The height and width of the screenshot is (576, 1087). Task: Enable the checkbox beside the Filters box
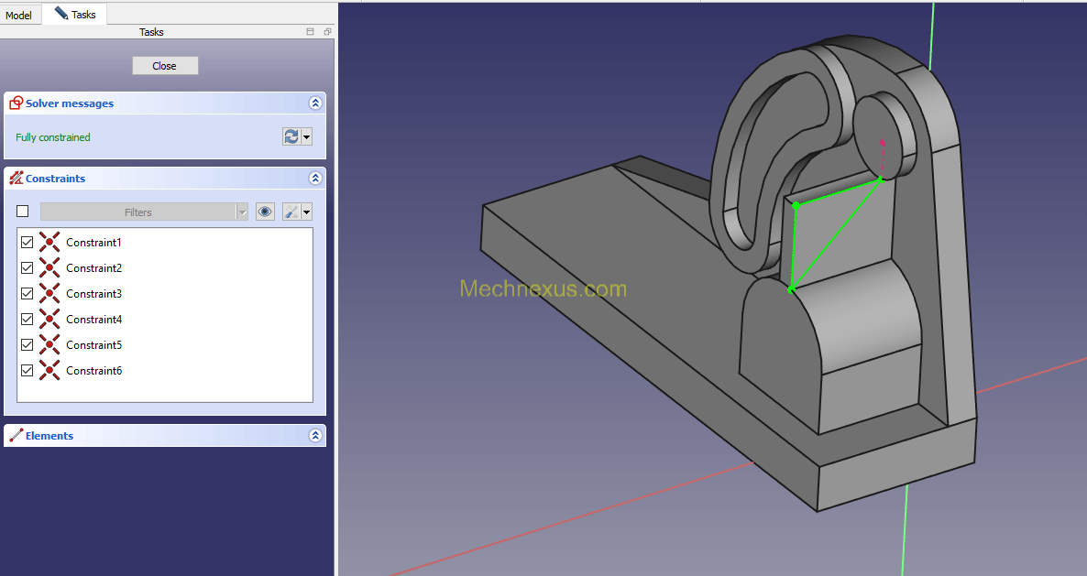(x=23, y=212)
